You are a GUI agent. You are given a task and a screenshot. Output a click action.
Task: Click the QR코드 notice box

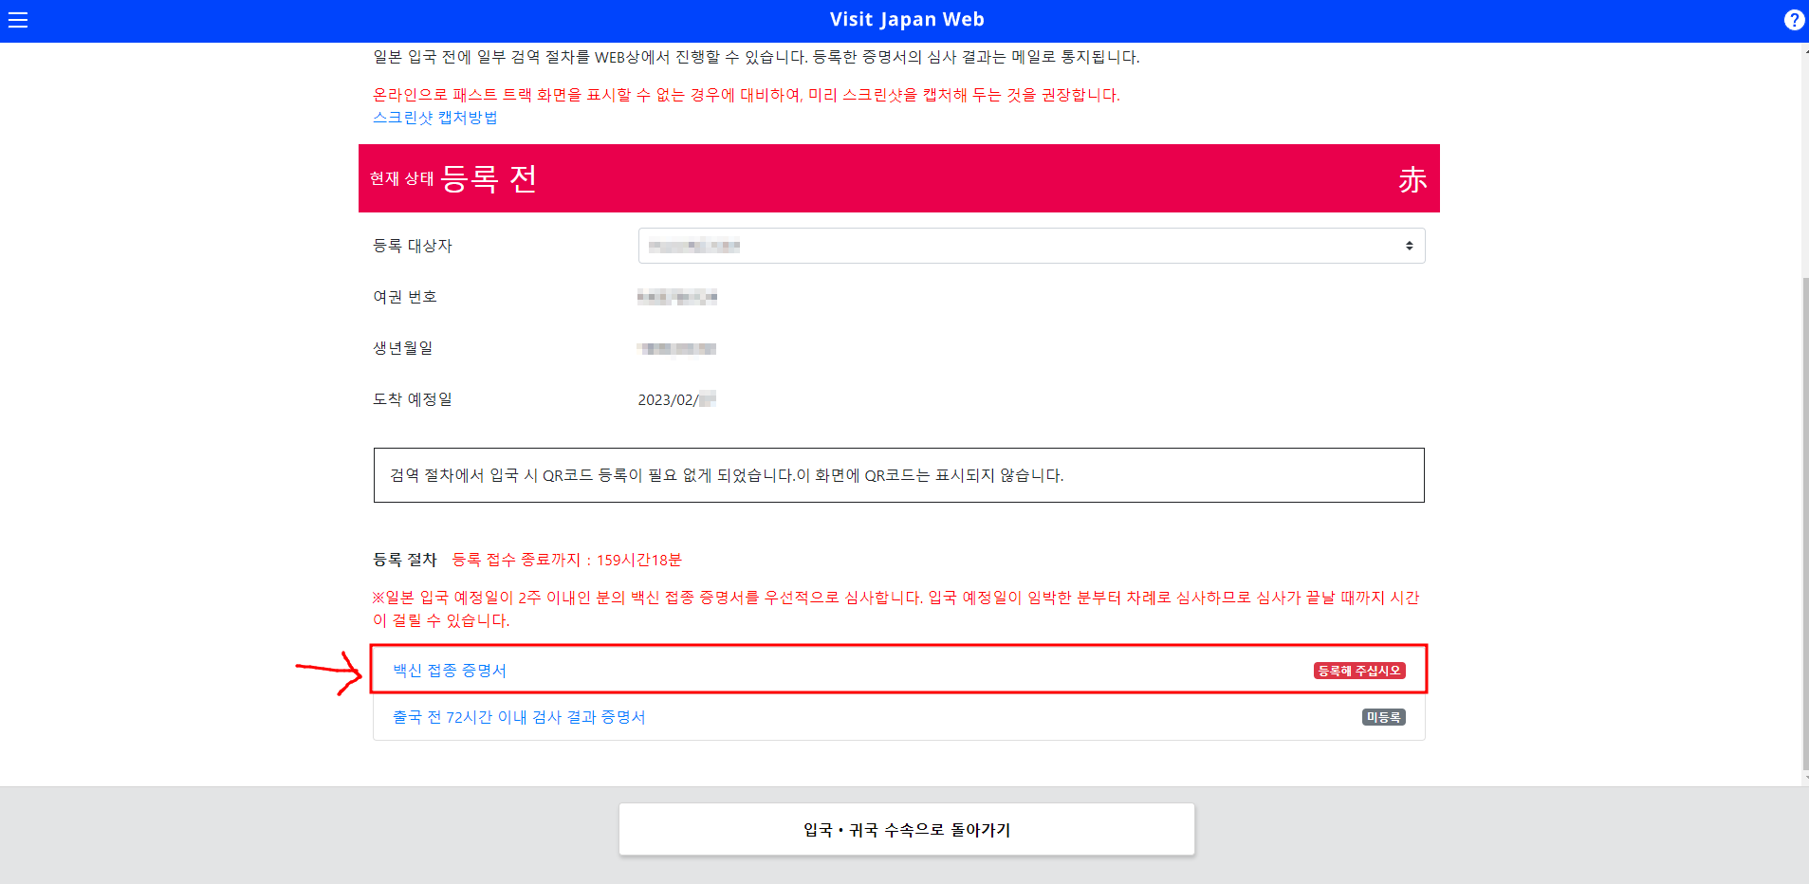tap(899, 475)
